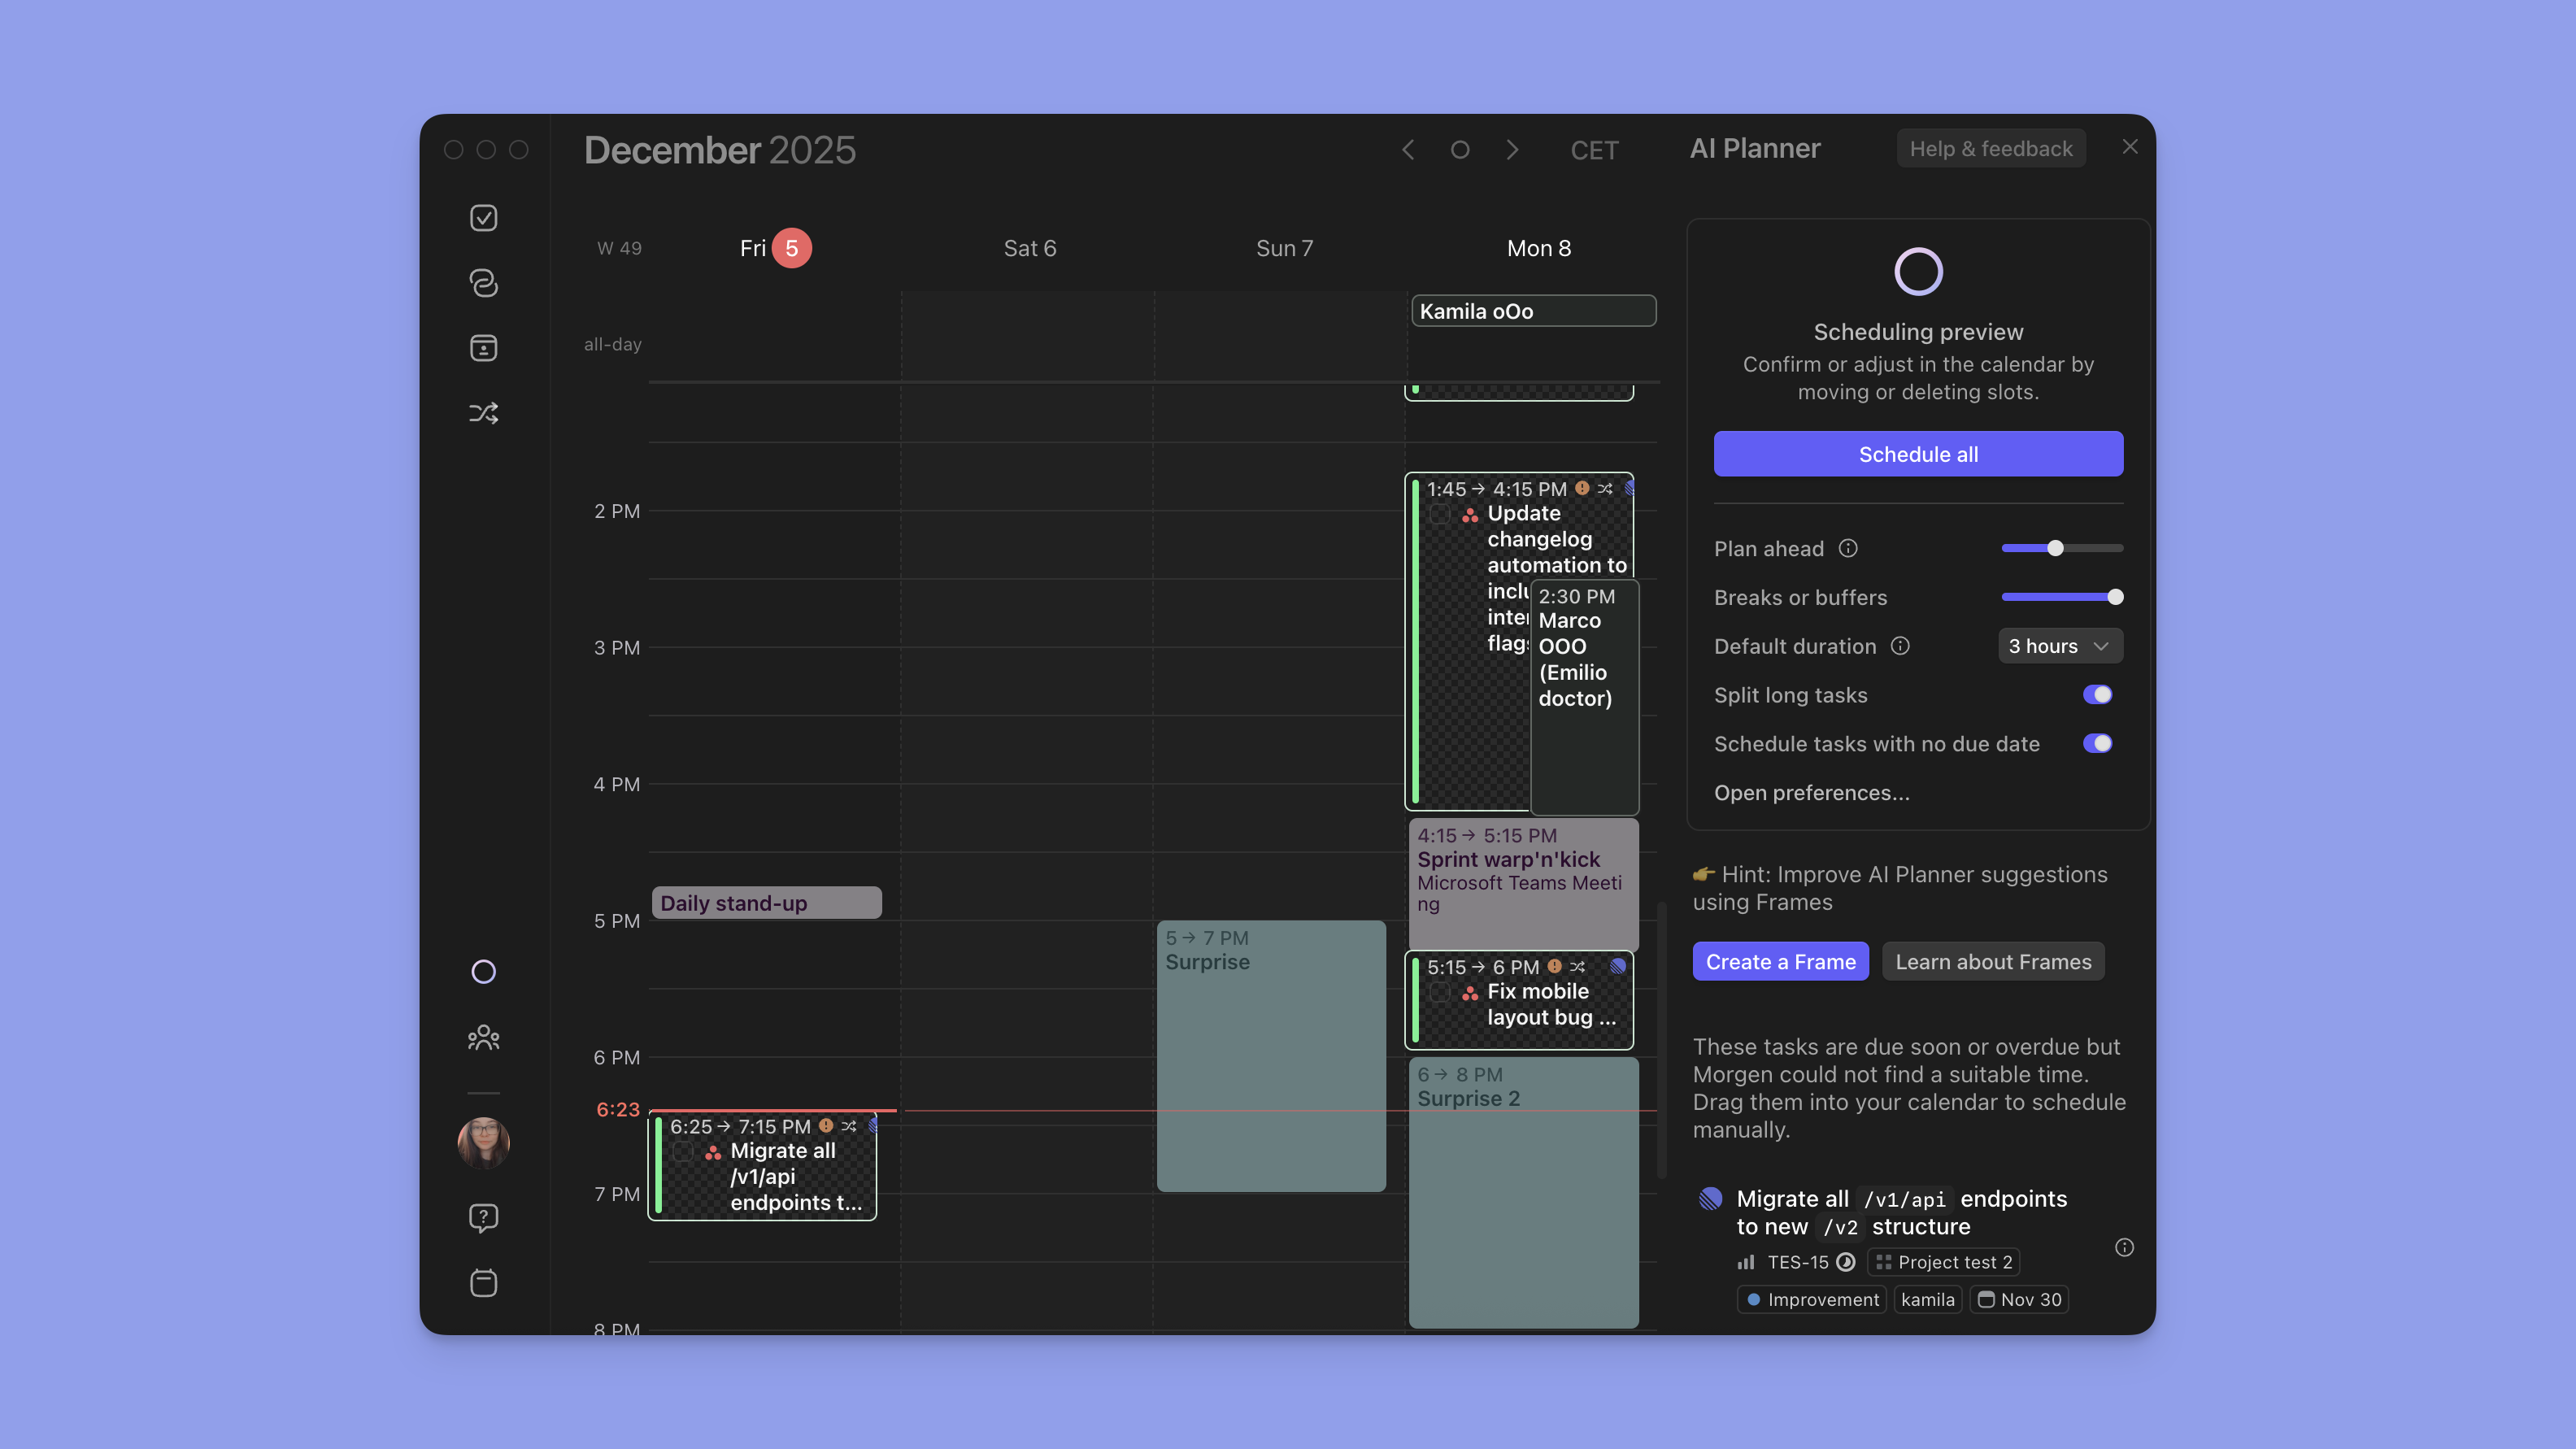Click the scheduling links icon in sidebar
This screenshot has width=2576, height=1449.
point(483,283)
